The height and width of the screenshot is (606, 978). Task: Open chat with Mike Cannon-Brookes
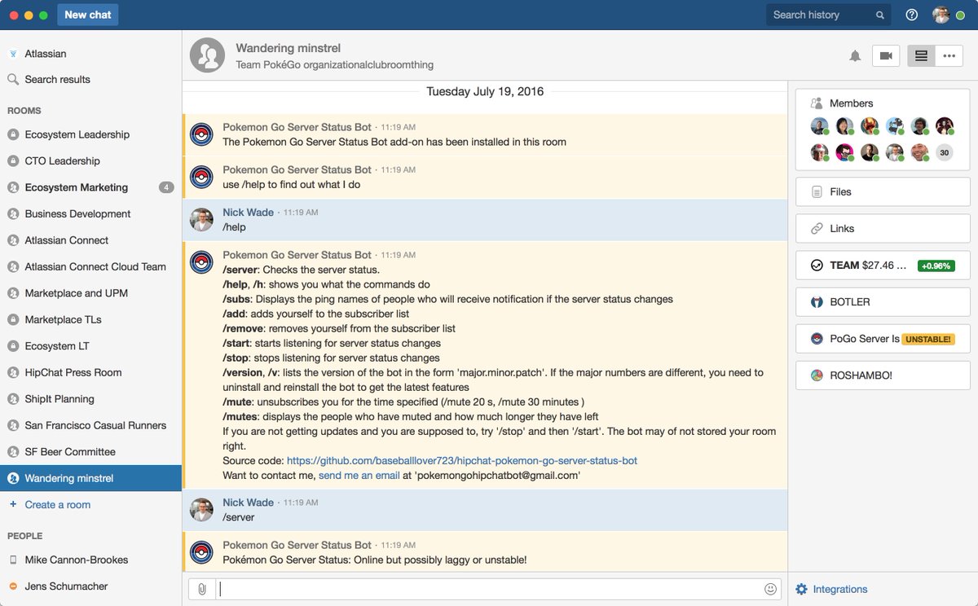(90, 560)
